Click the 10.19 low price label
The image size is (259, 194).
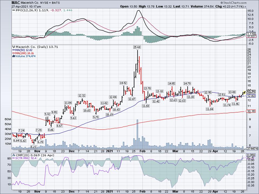(109, 114)
